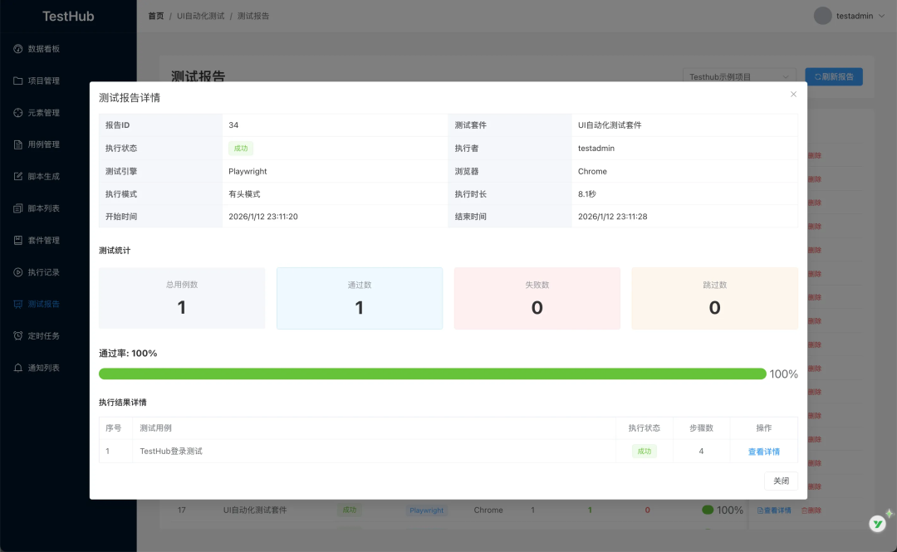897x552 pixels.
Task: Click the 通过数 statistics card
Action: [360, 298]
